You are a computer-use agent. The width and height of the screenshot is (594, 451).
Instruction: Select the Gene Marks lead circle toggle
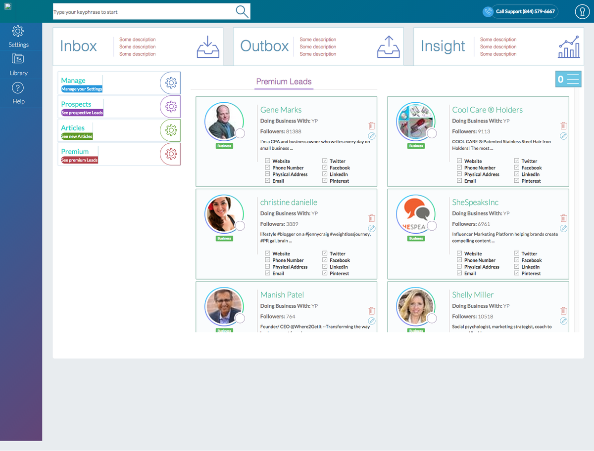click(x=240, y=133)
